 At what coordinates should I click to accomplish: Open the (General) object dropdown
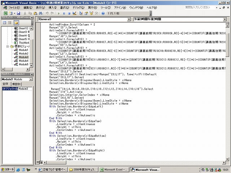(129, 19)
